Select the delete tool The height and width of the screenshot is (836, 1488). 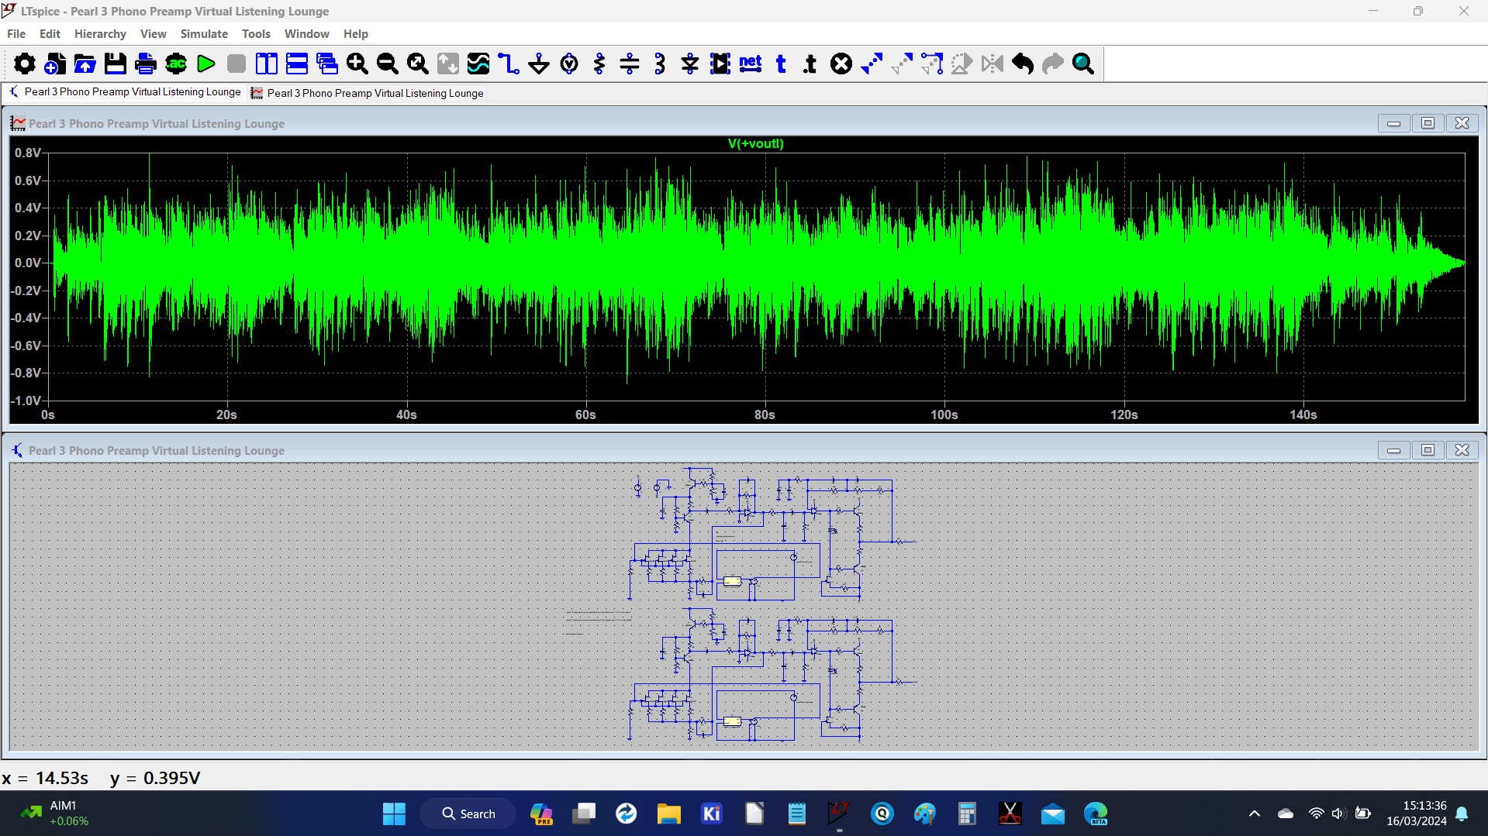841,64
